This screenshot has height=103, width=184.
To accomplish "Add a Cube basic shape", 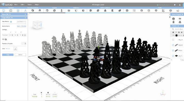I will tap(173, 19).
